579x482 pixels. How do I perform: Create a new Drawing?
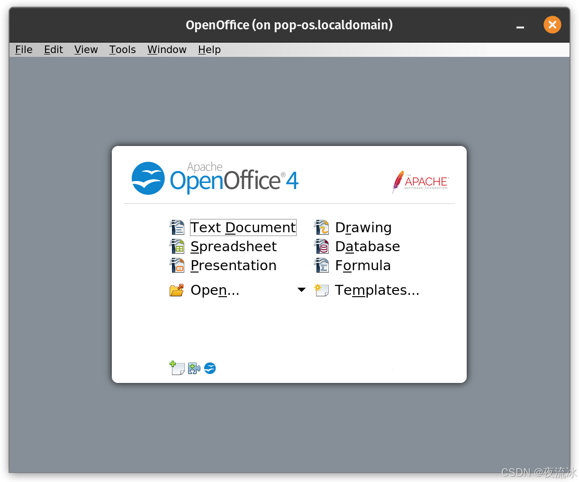tap(363, 227)
